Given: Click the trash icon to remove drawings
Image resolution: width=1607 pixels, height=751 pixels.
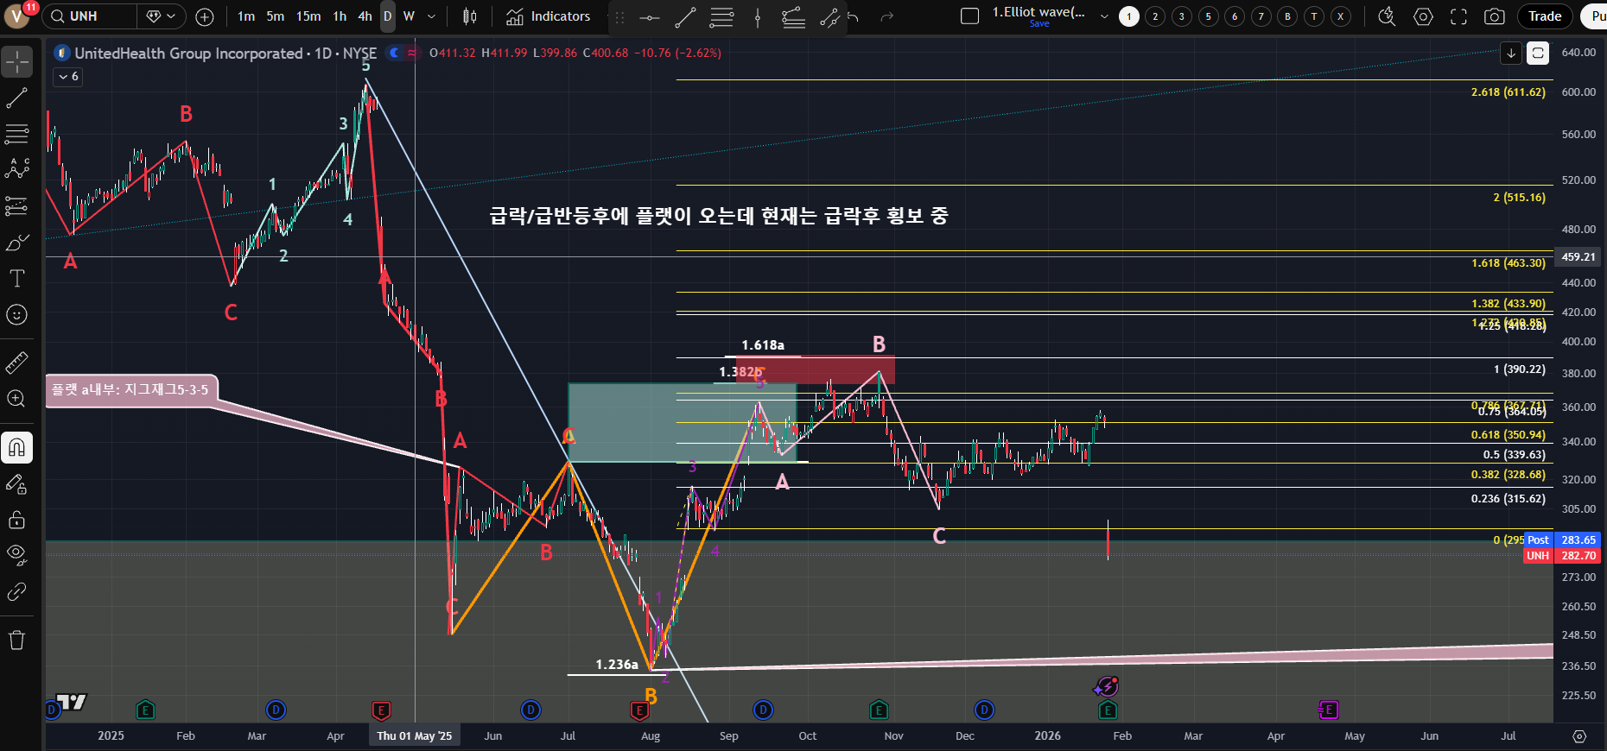Looking at the screenshot, I should tap(17, 640).
